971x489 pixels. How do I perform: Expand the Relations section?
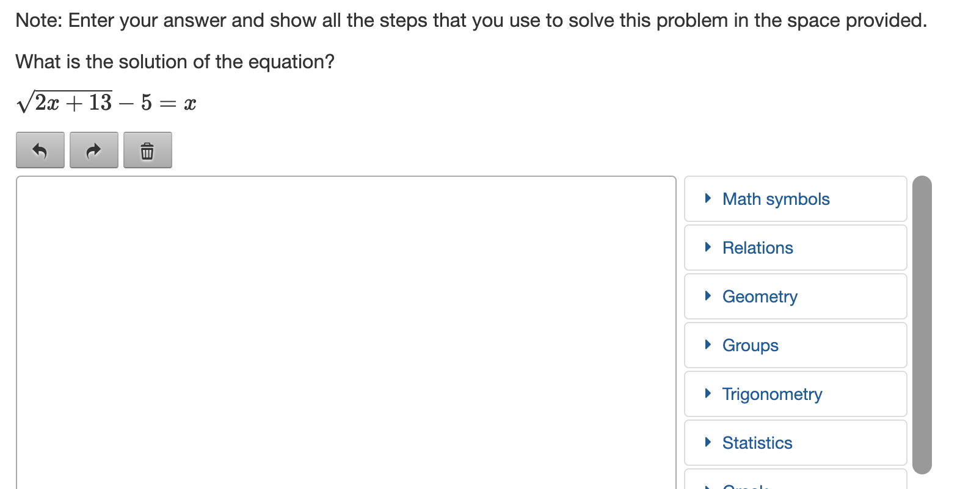796,248
